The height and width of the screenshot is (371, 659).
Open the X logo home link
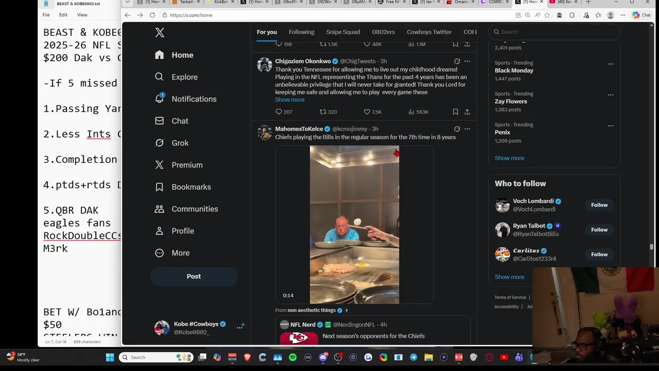[x=160, y=32]
